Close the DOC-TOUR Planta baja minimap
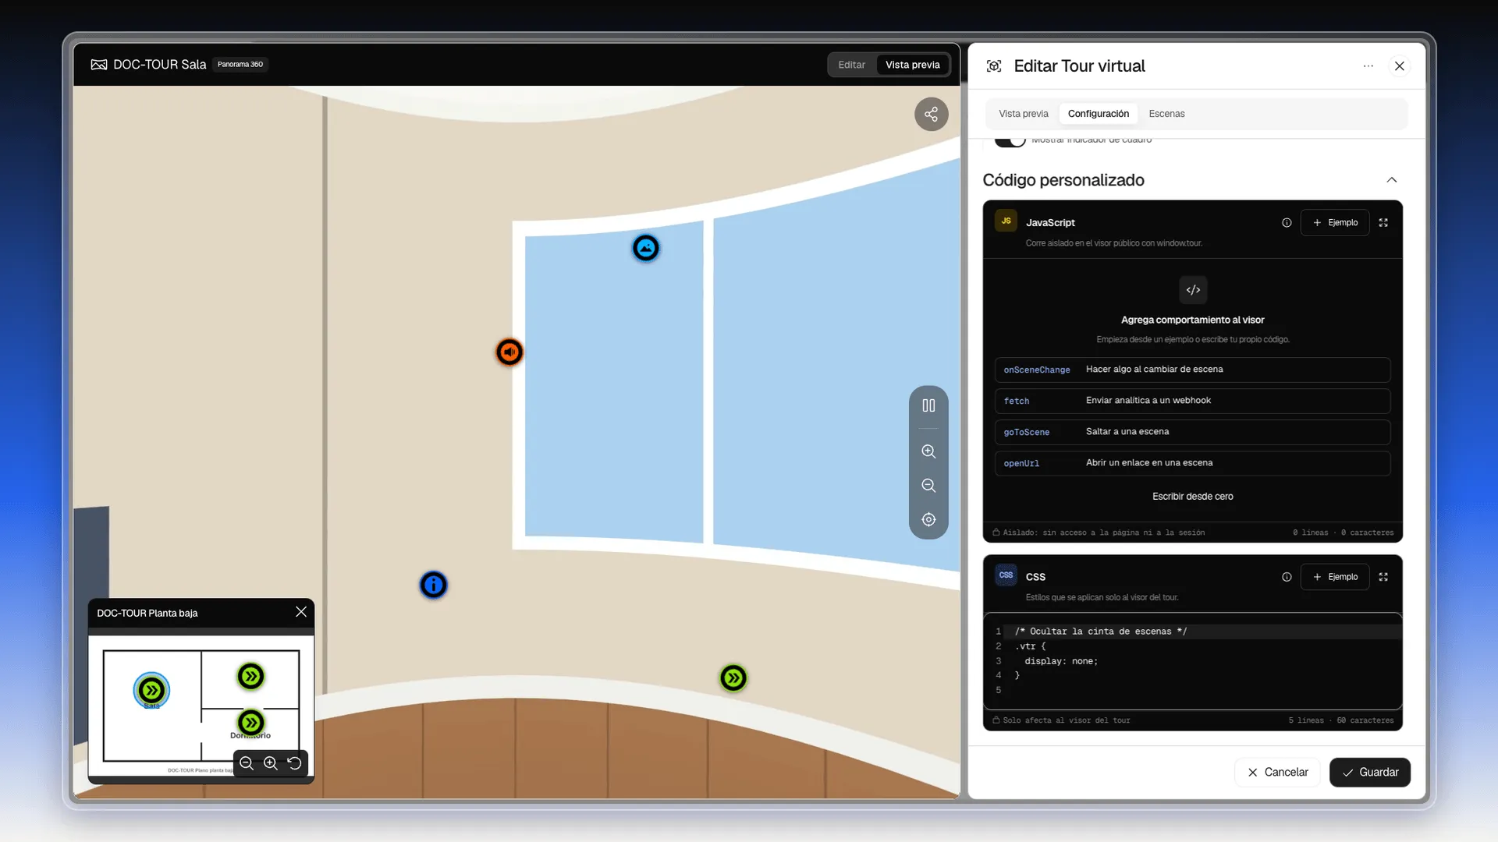1498x842 pixels. (301, 612)
